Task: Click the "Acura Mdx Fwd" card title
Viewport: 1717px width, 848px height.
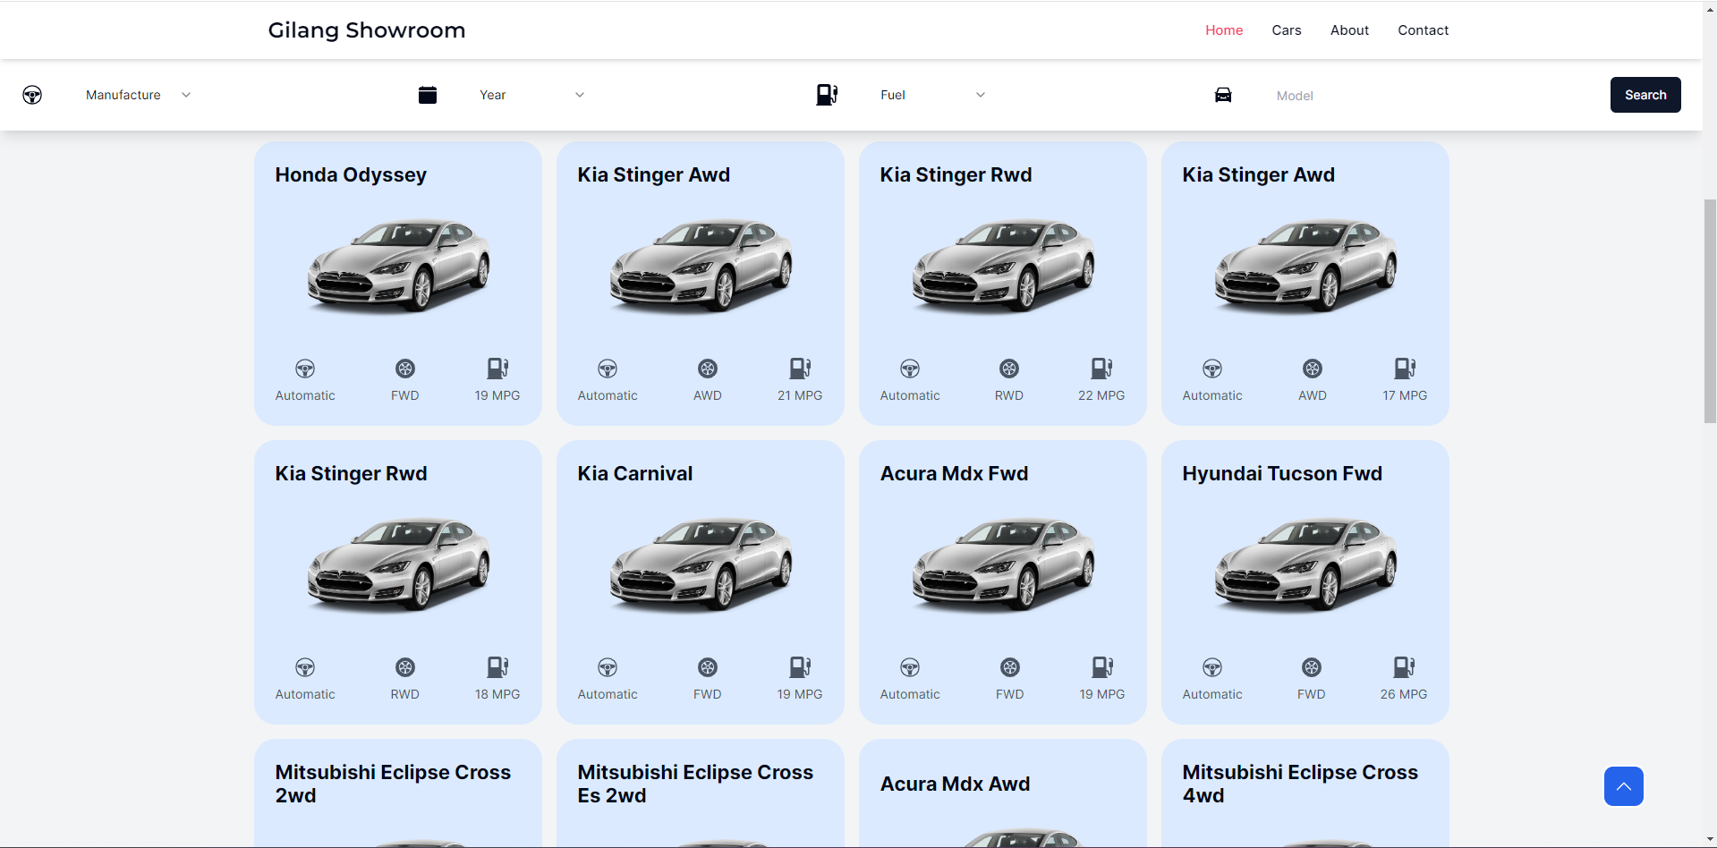Action: [954, 474]
